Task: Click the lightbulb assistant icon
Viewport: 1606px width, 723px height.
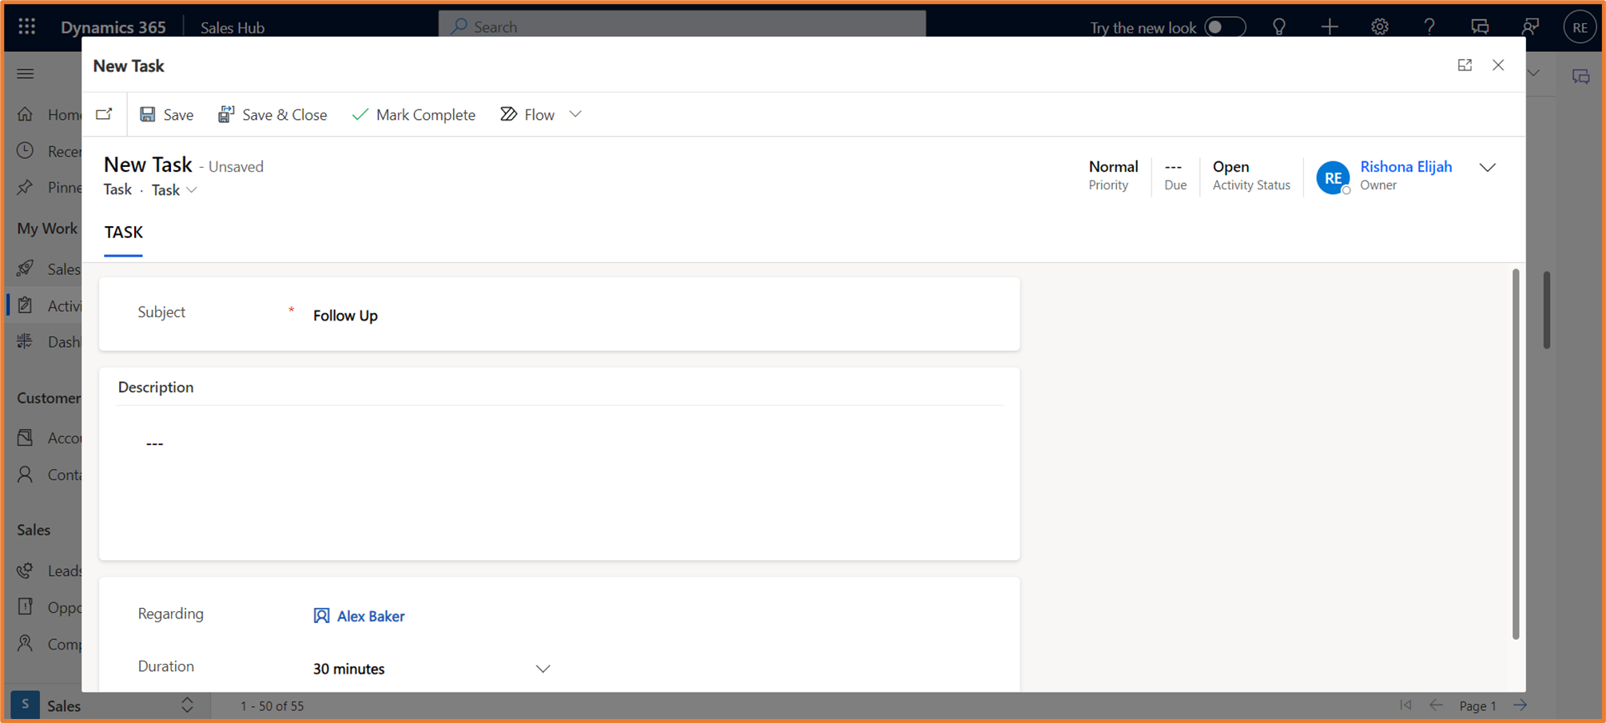Action: point(1279,26)
